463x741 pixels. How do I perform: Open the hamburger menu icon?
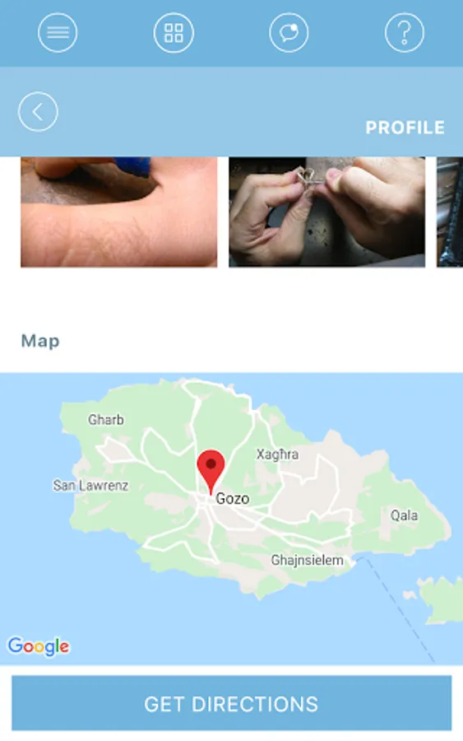pyautogui.click(x=58, y=33)
